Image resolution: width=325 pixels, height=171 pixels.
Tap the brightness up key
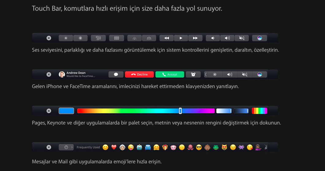tap(80, 38)
